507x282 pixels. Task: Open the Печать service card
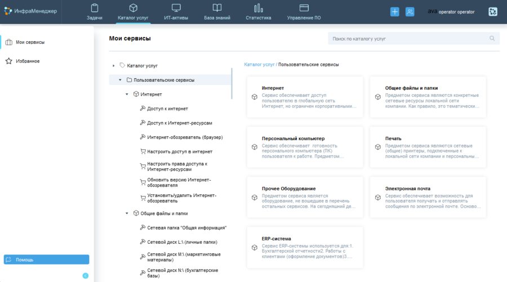point(428,147)
